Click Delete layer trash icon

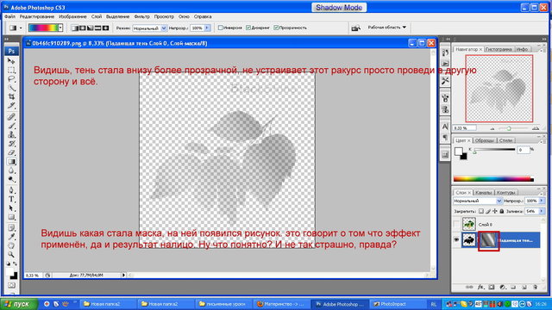pos(535,287)
